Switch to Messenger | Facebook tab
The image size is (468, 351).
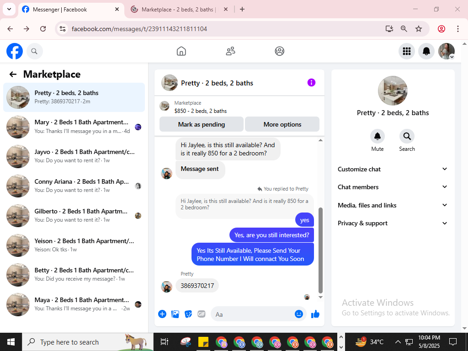pos(72,10)
